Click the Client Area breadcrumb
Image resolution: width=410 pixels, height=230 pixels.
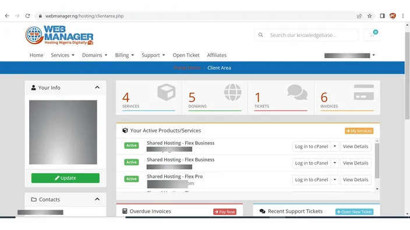(219, 68)
